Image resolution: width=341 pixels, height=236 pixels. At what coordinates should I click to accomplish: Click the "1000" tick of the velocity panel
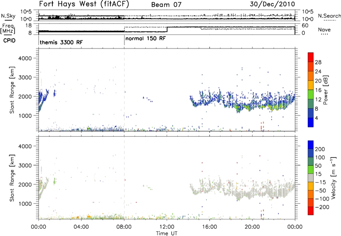tap(25, 204)
